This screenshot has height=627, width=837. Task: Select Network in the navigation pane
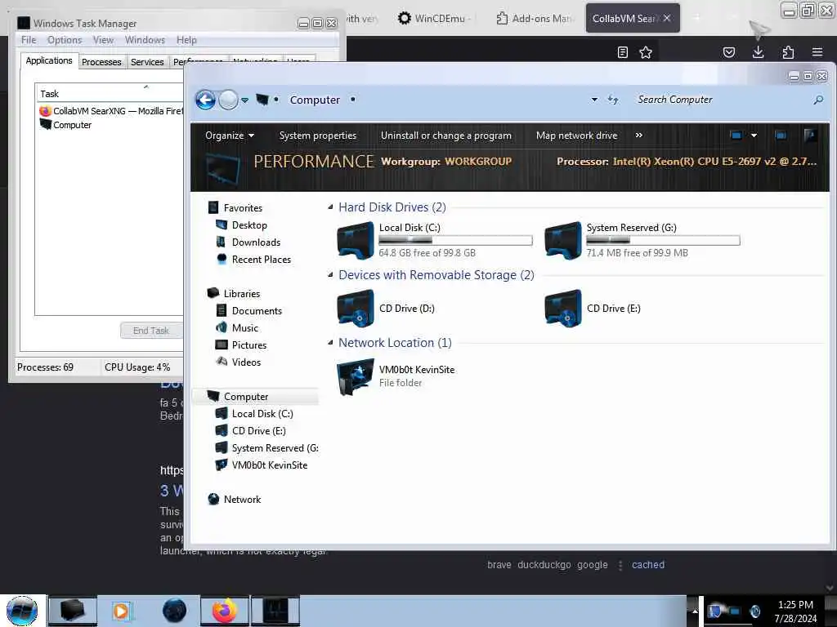[242, 500]
